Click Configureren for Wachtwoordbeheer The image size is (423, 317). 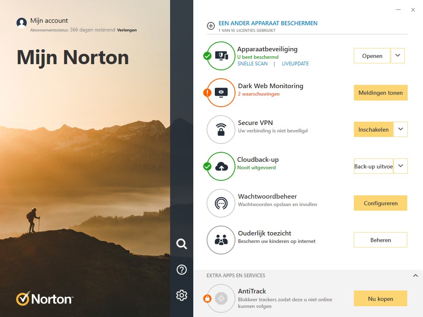click(x=380, y=203)
